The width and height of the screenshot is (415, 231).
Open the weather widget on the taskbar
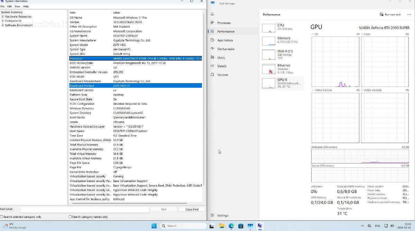click(x=14, y=226)
